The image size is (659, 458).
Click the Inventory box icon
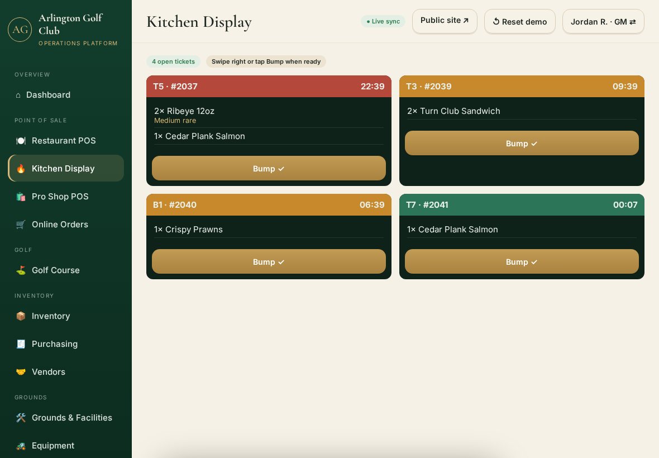click(21, 316)
